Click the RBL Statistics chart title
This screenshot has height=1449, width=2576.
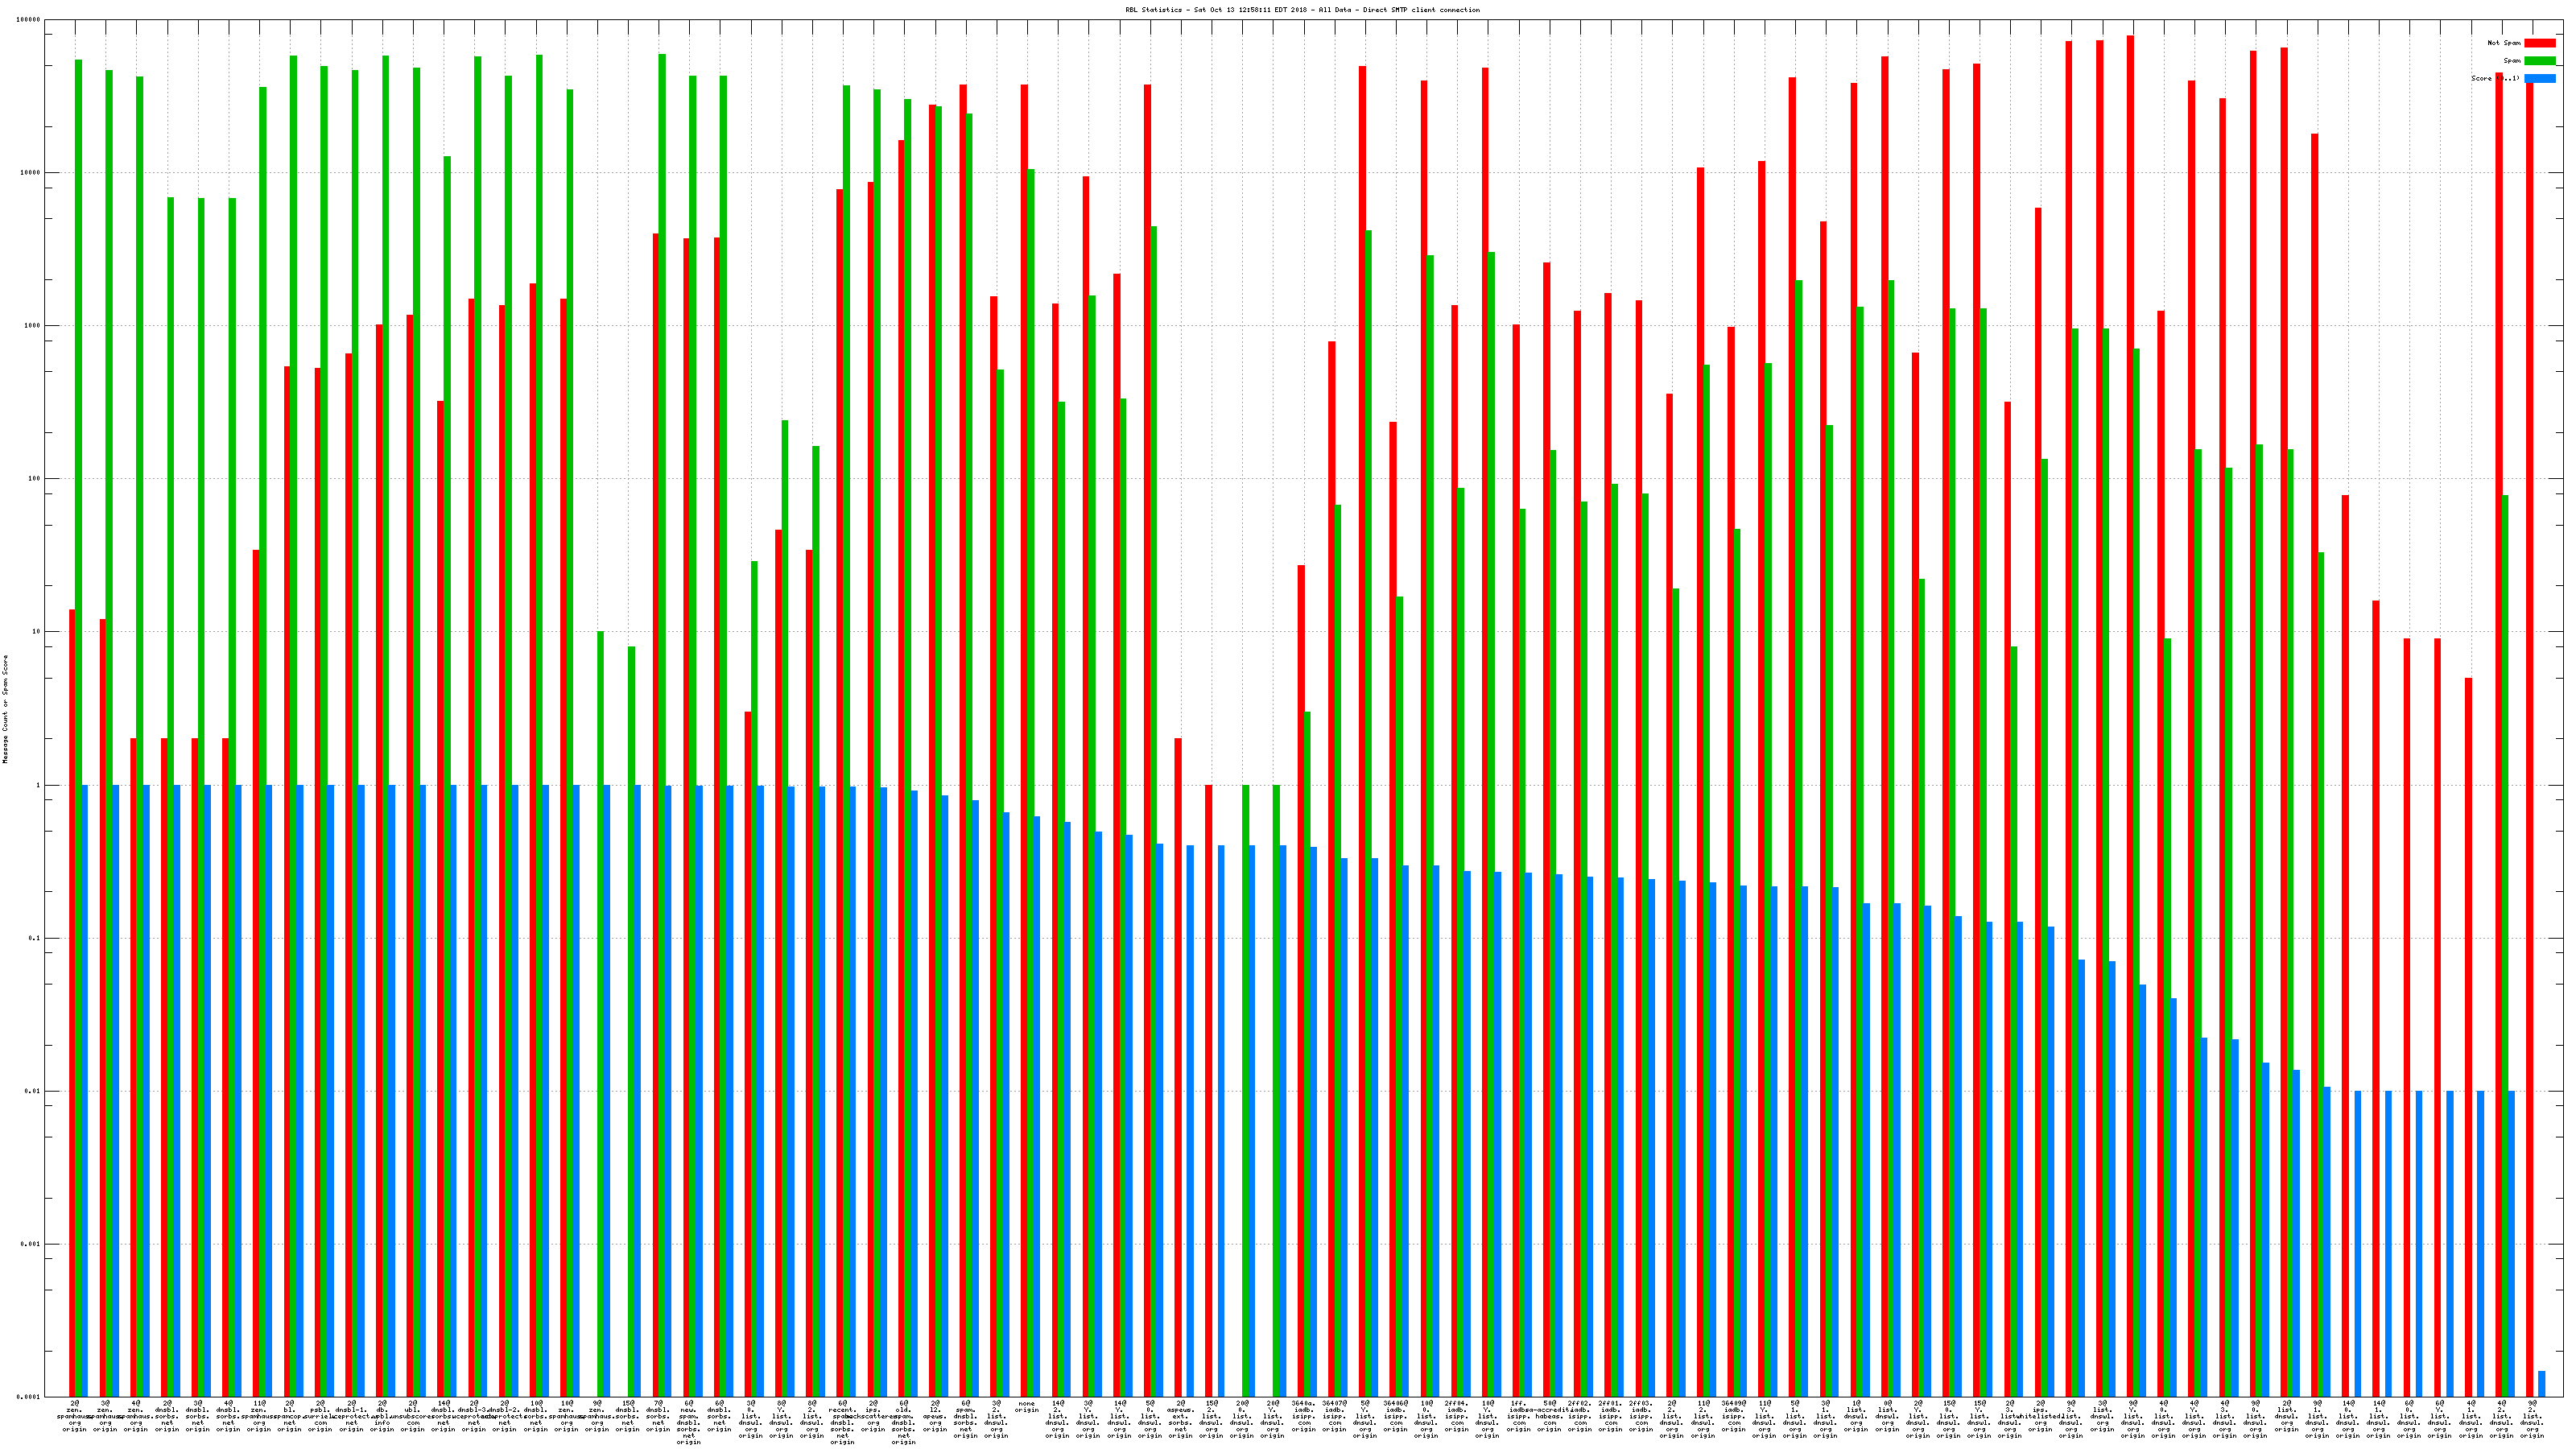point(1302,10)
